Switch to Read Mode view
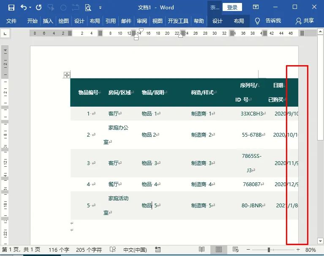This screenshot has height=256, width=324. pos(201,250)
